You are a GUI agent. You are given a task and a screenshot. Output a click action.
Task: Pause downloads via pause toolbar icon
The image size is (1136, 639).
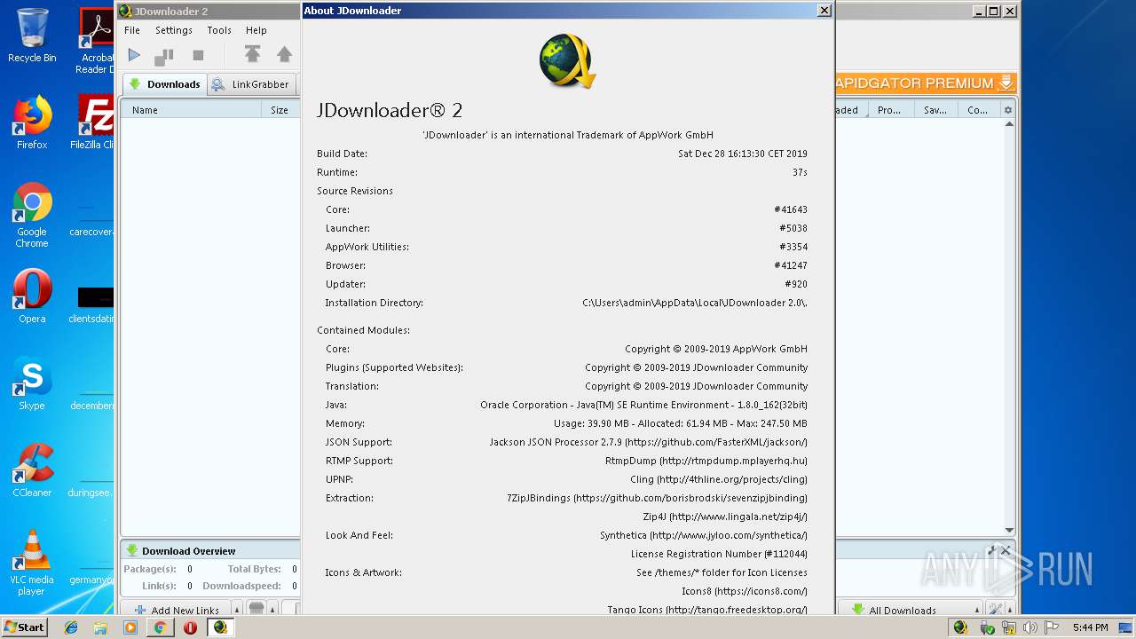[164, 56]
